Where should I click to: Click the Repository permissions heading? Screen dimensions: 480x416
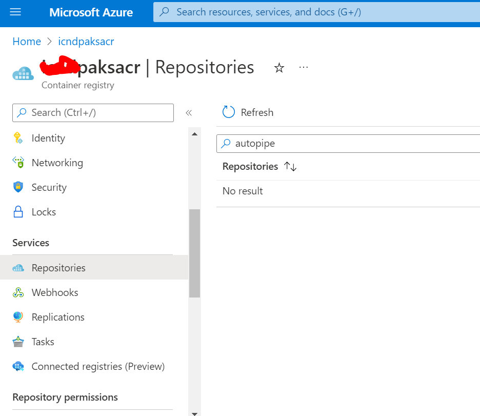[x=65, y=397]
